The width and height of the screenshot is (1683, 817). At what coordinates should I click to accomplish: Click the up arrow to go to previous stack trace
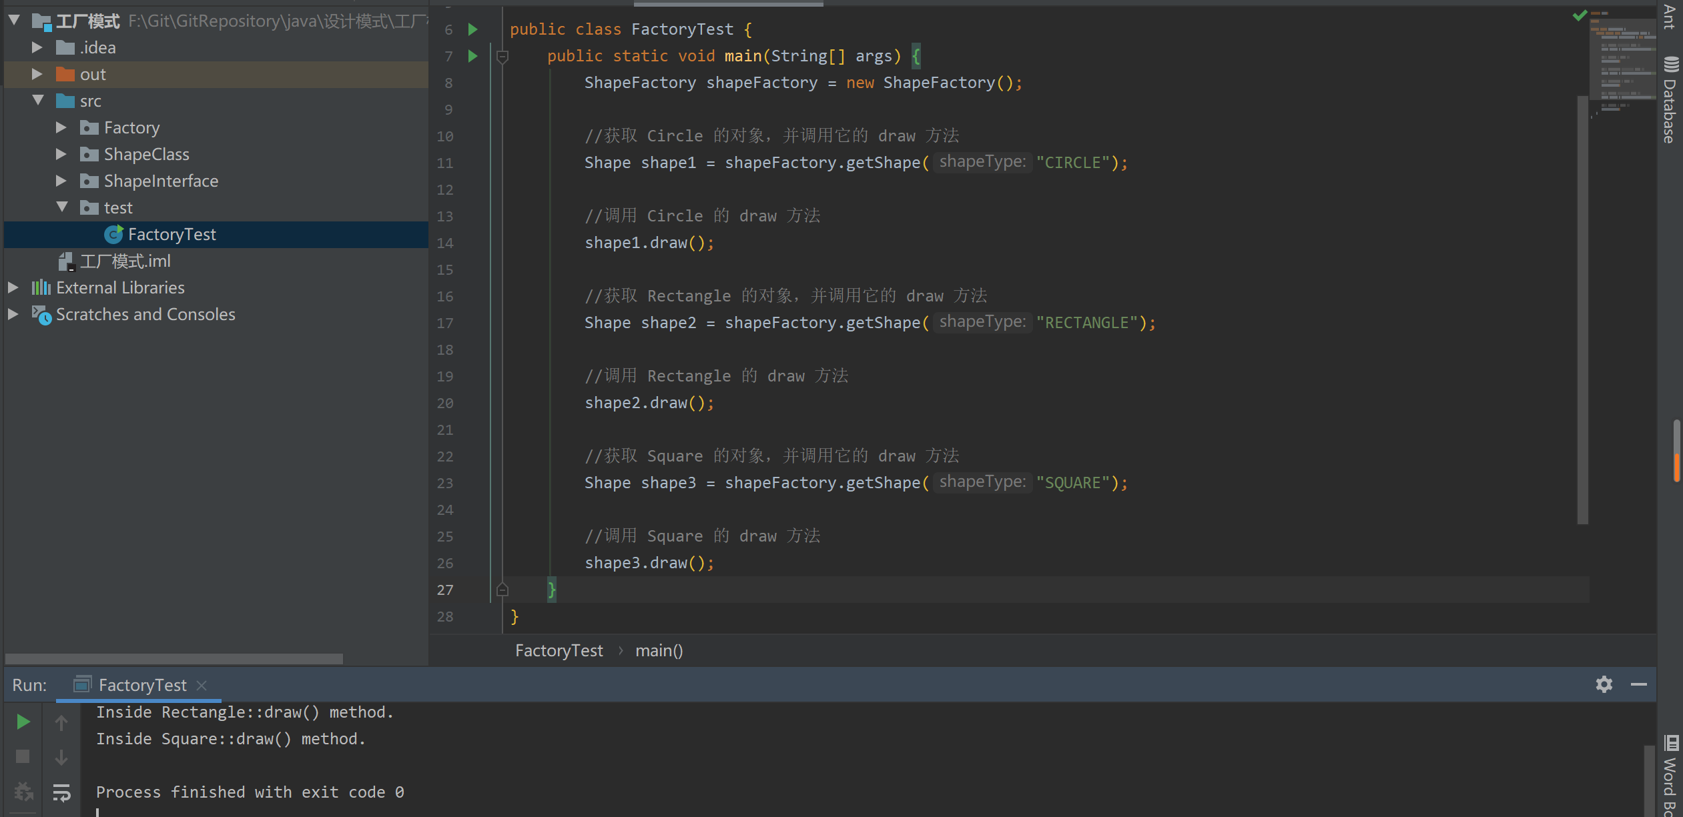(61, 722)
